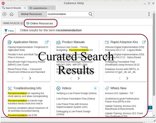Click the Videos play icon
156x123 pixels.
coord(58,88)
